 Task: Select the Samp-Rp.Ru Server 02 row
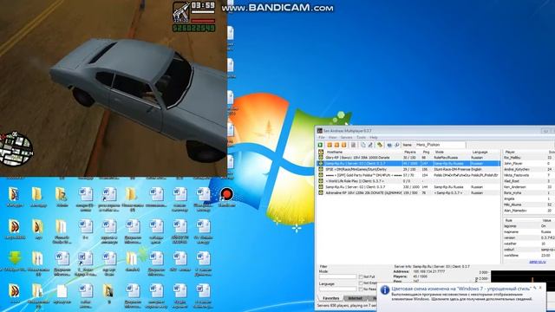[x=408, y=187]
